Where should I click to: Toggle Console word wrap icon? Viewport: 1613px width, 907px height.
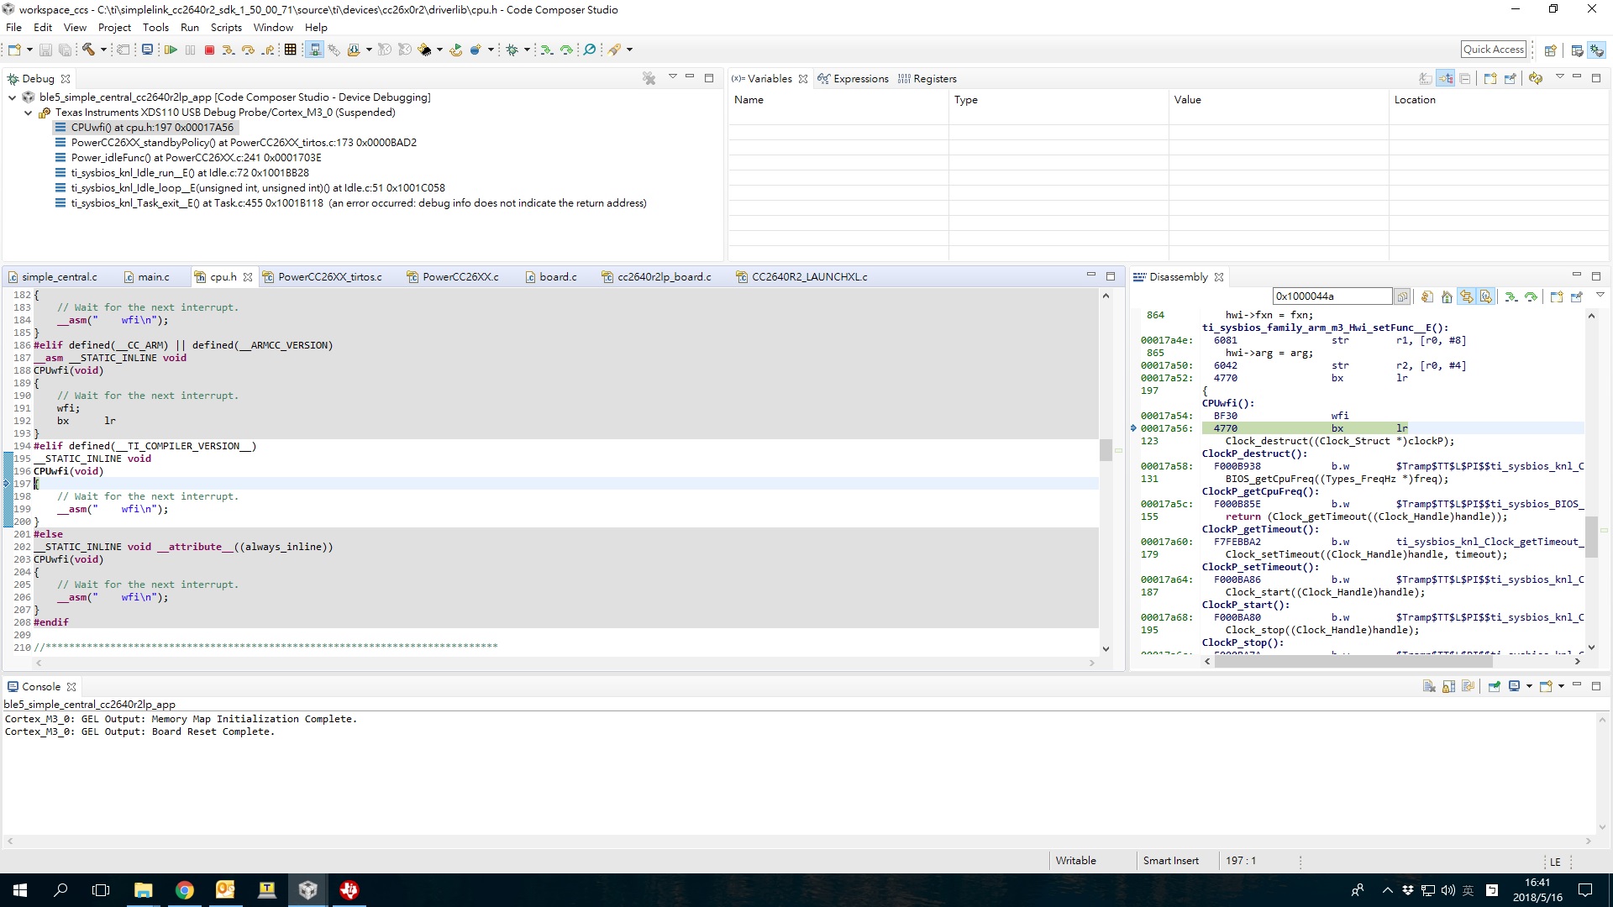tap(1469, 686)
